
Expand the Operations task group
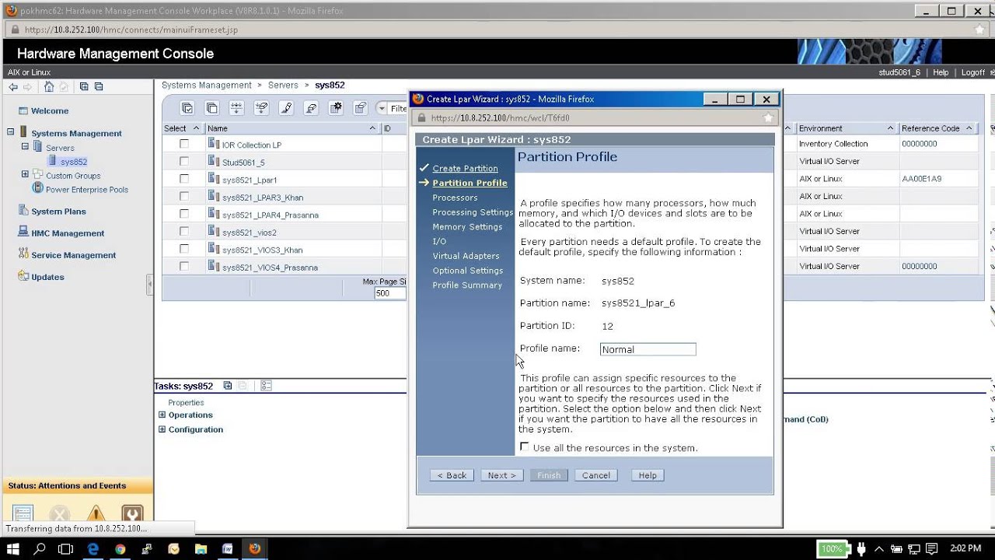[162, 415]
